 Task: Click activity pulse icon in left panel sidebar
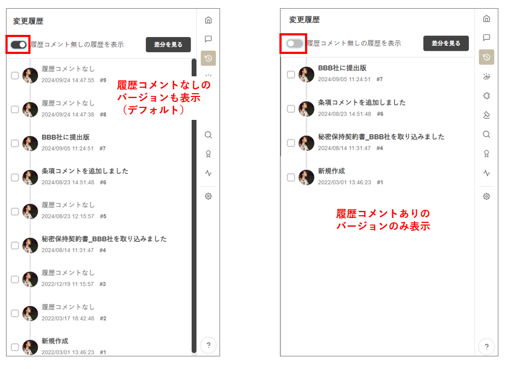tap(208, 173)
